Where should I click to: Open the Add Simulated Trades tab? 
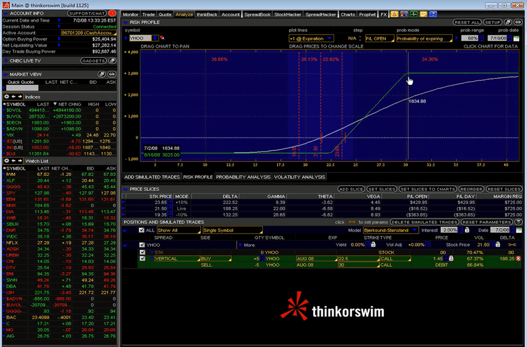pos(152,177)
